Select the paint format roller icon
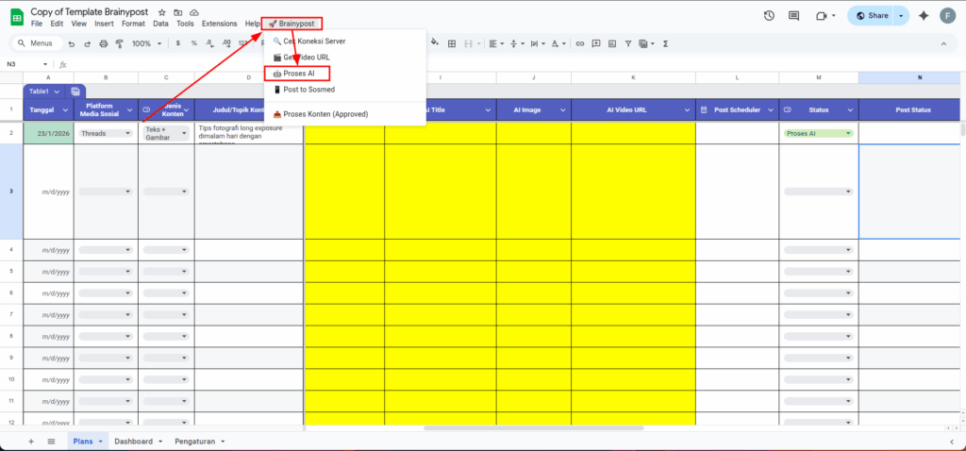This screenshot has height=451, width=966. [x=119, y=43]
